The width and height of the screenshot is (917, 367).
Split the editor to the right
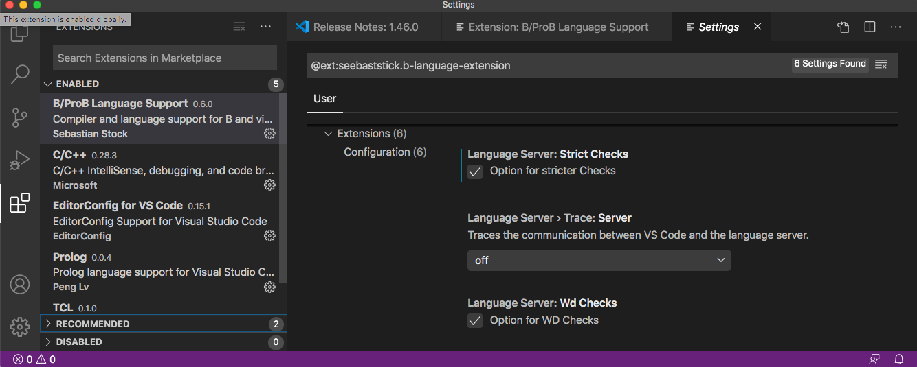[x=870, y=27]
